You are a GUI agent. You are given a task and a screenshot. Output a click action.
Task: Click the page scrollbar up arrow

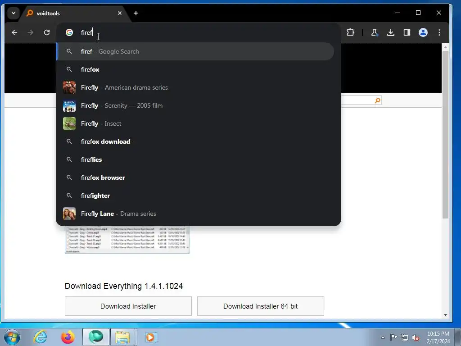point(445,47)
